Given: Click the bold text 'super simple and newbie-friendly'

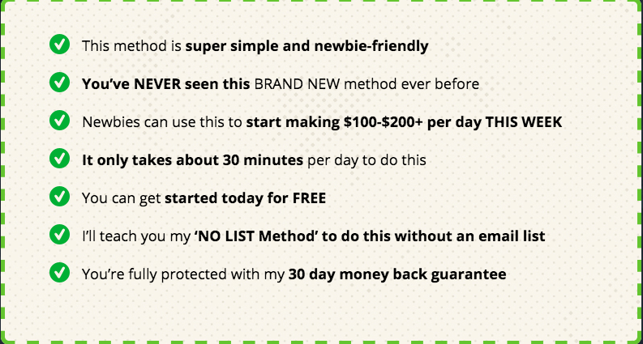Looking at the screenshot, I should [x=306, y=46].
